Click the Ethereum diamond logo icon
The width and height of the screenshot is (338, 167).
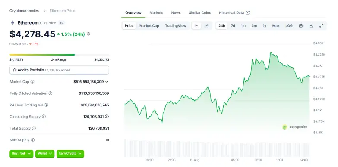tap(13, 22)
